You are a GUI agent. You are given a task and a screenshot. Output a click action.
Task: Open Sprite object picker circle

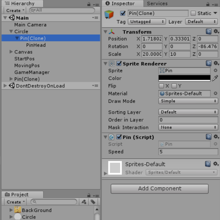pyautogui.click(x=216, y=70)
